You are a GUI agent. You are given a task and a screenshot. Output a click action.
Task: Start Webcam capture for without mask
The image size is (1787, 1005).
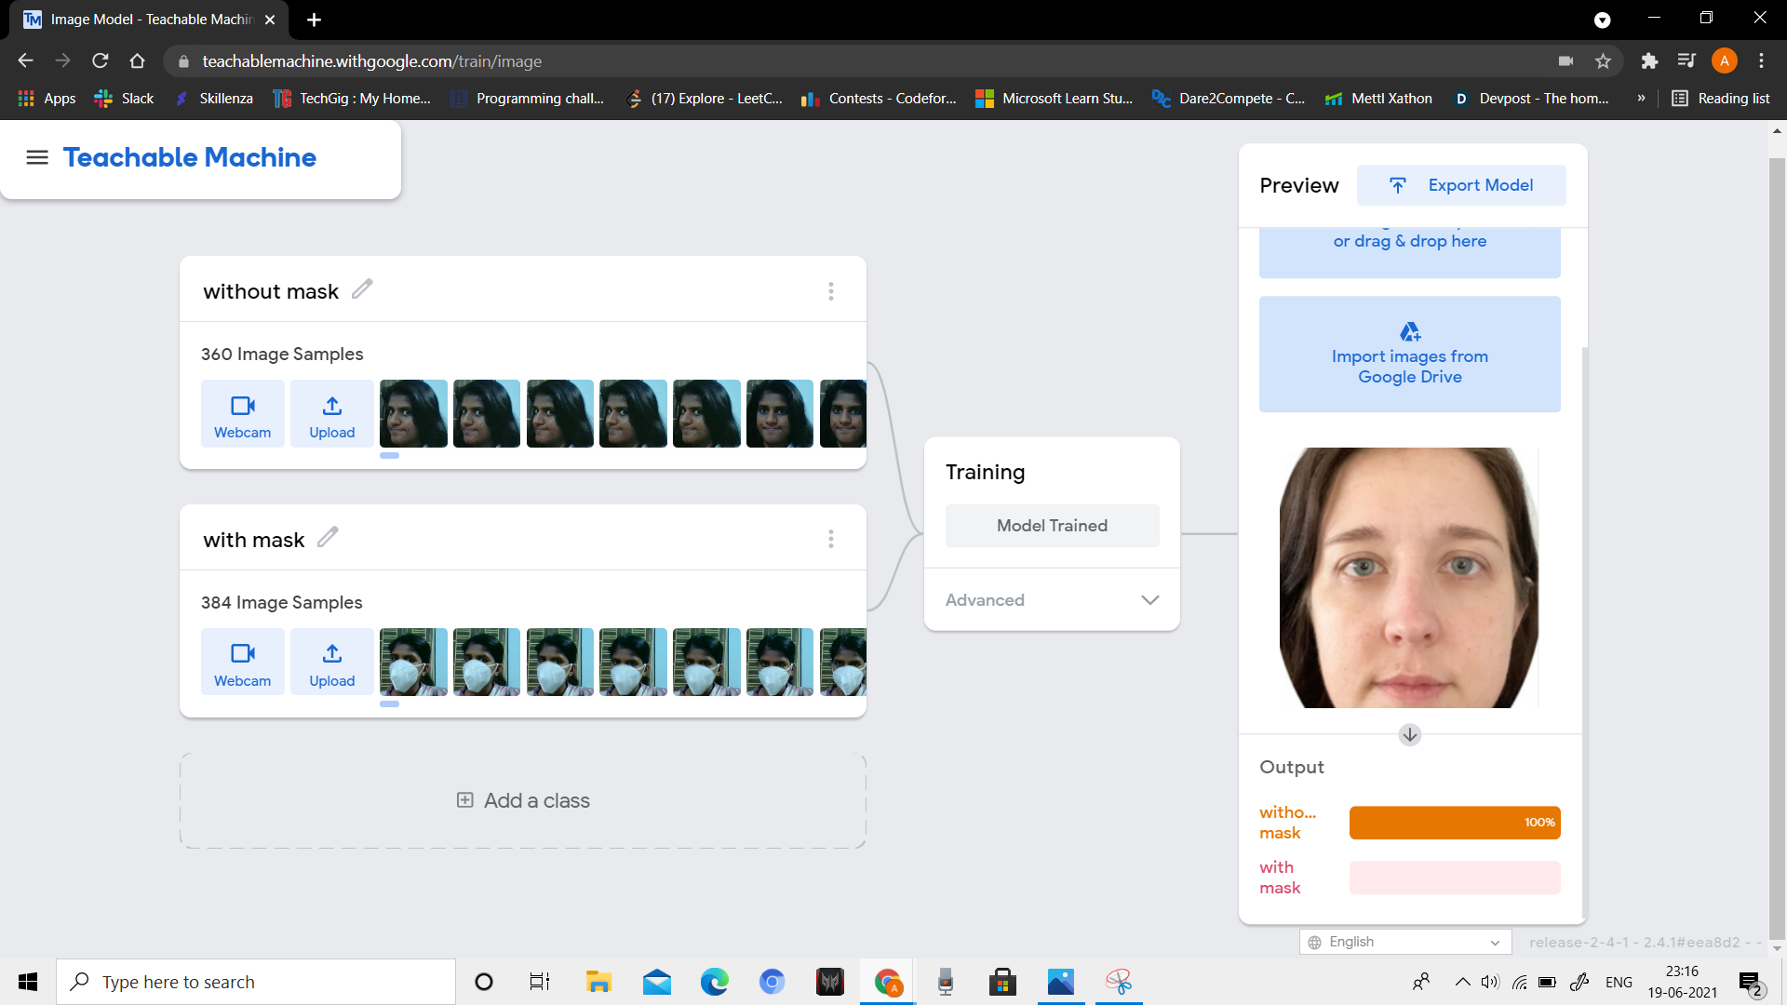click(x=242, y=414)
